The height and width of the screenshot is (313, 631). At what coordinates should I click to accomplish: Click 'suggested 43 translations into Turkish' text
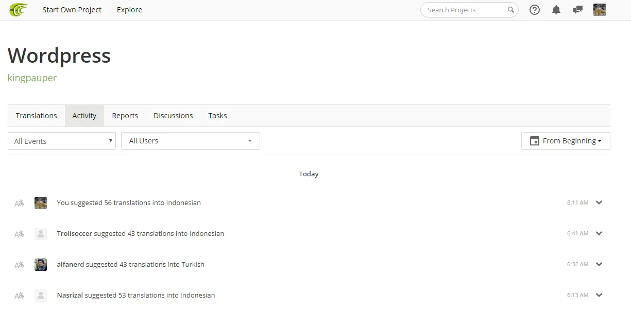coord(145,264)
